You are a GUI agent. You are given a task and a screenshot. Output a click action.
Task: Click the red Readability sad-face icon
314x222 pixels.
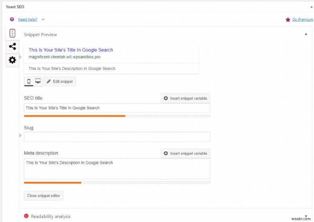coord(26,216)
